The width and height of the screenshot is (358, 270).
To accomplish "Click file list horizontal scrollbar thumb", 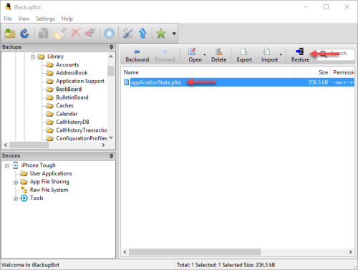I will pyautogui.click(x=195, y=252).
